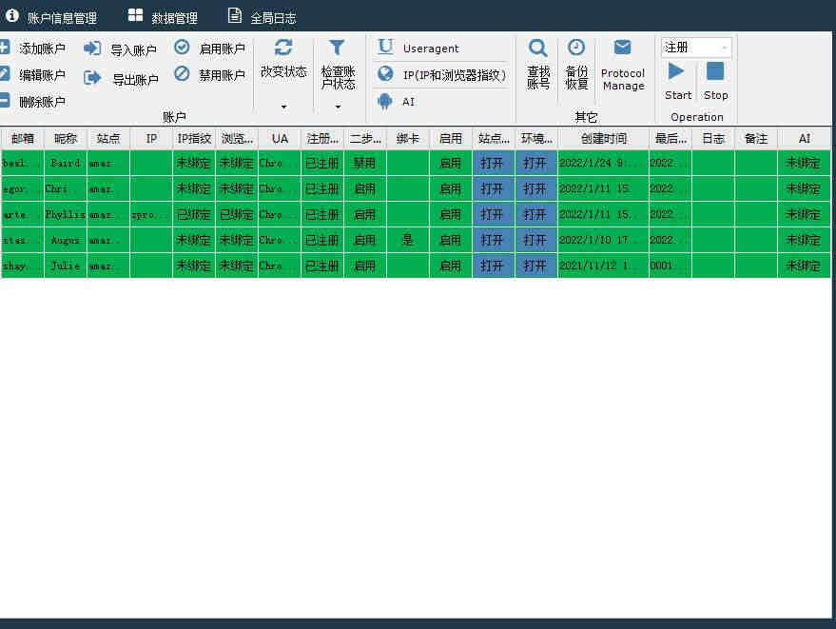This screenshot has height=629, width=836.
Task: Click the 检查账户状态 filter icon
Action: coord(337,48)
